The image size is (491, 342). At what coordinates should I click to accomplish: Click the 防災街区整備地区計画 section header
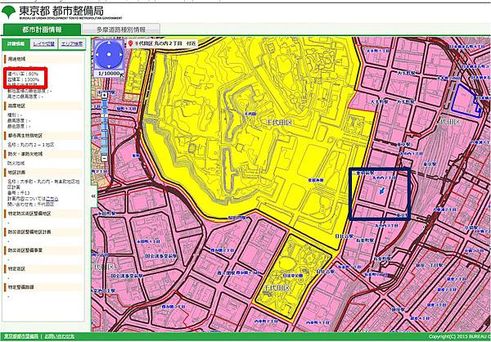pos(43,232)
